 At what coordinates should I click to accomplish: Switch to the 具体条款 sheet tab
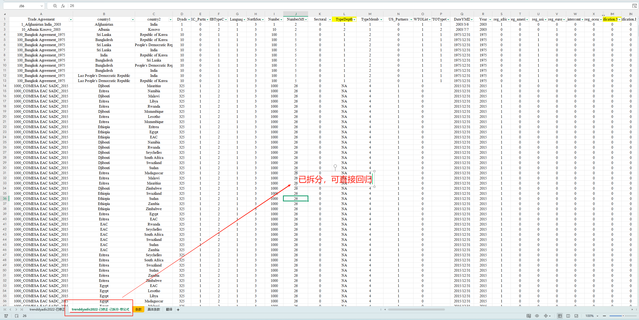click(x=154, y=309)
